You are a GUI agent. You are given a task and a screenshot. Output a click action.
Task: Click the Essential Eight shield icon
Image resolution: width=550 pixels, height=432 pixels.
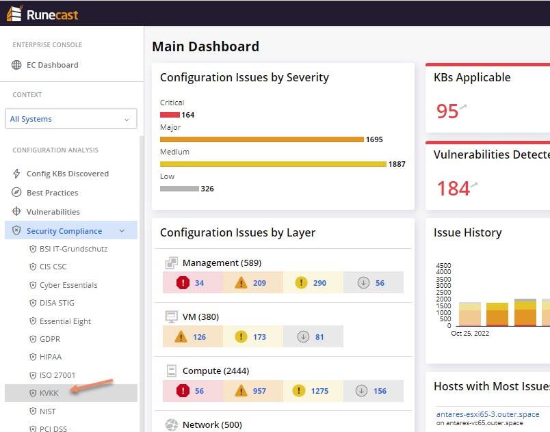(x=33, y=321)
